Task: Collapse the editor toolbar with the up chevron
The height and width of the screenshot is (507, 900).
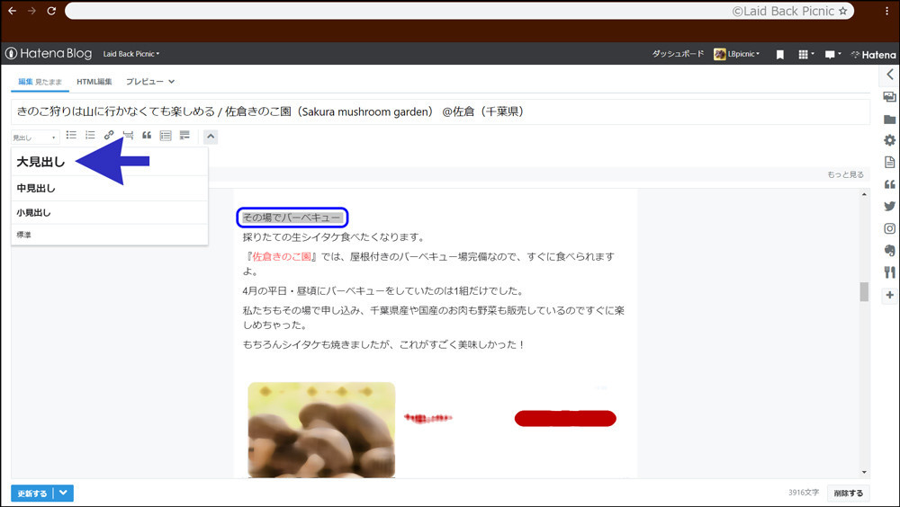Action: point(211,137)
